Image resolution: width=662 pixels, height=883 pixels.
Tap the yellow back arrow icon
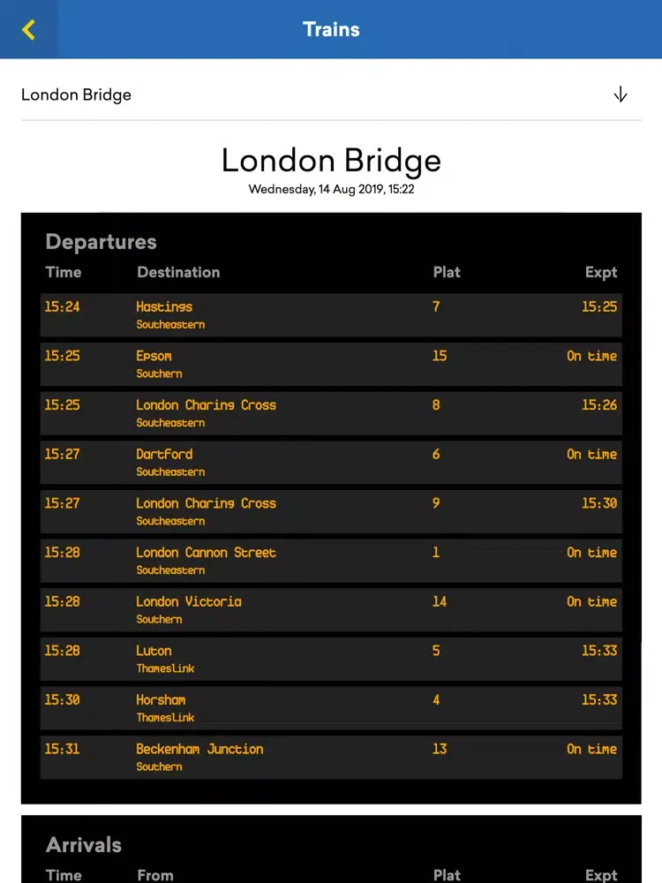29,30
